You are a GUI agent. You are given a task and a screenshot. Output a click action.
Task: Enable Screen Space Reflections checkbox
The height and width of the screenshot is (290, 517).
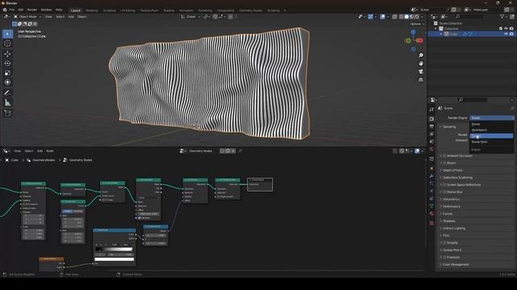click(x=444, y=184)
